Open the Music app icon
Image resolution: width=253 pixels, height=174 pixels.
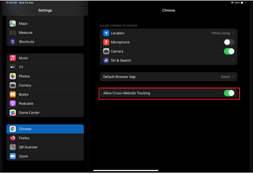click(x=13, y=58)
